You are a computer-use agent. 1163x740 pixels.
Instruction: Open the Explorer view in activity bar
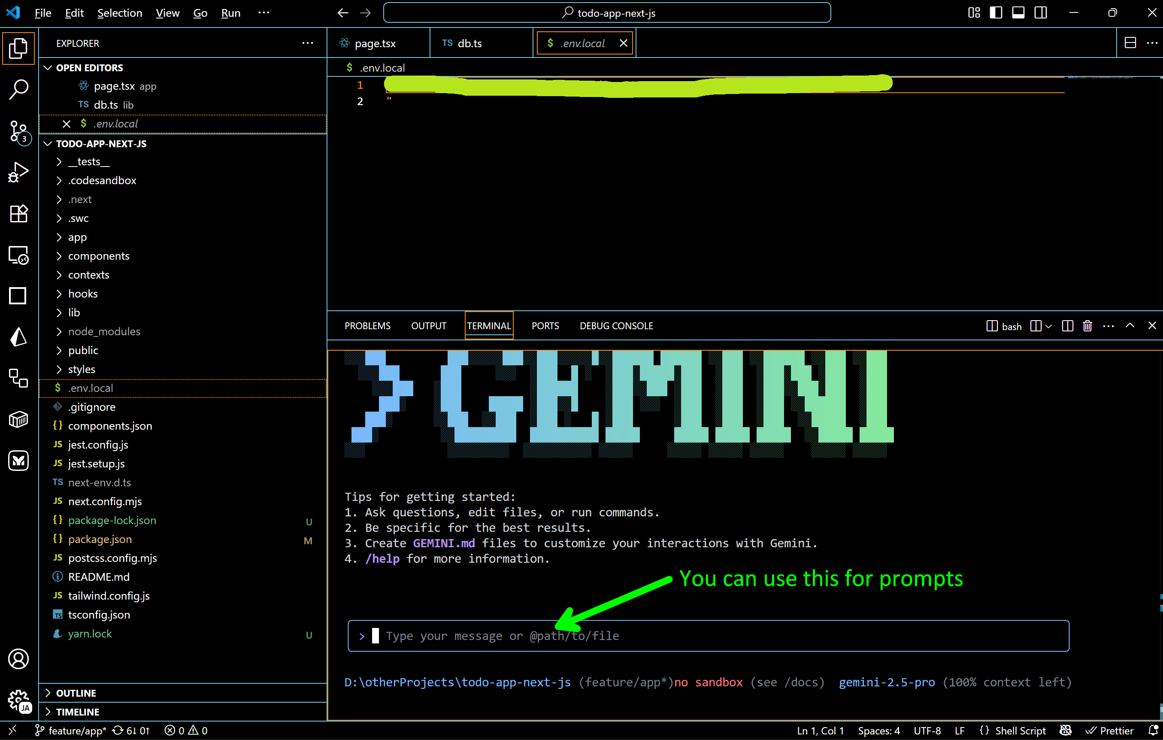pos(18,49)
